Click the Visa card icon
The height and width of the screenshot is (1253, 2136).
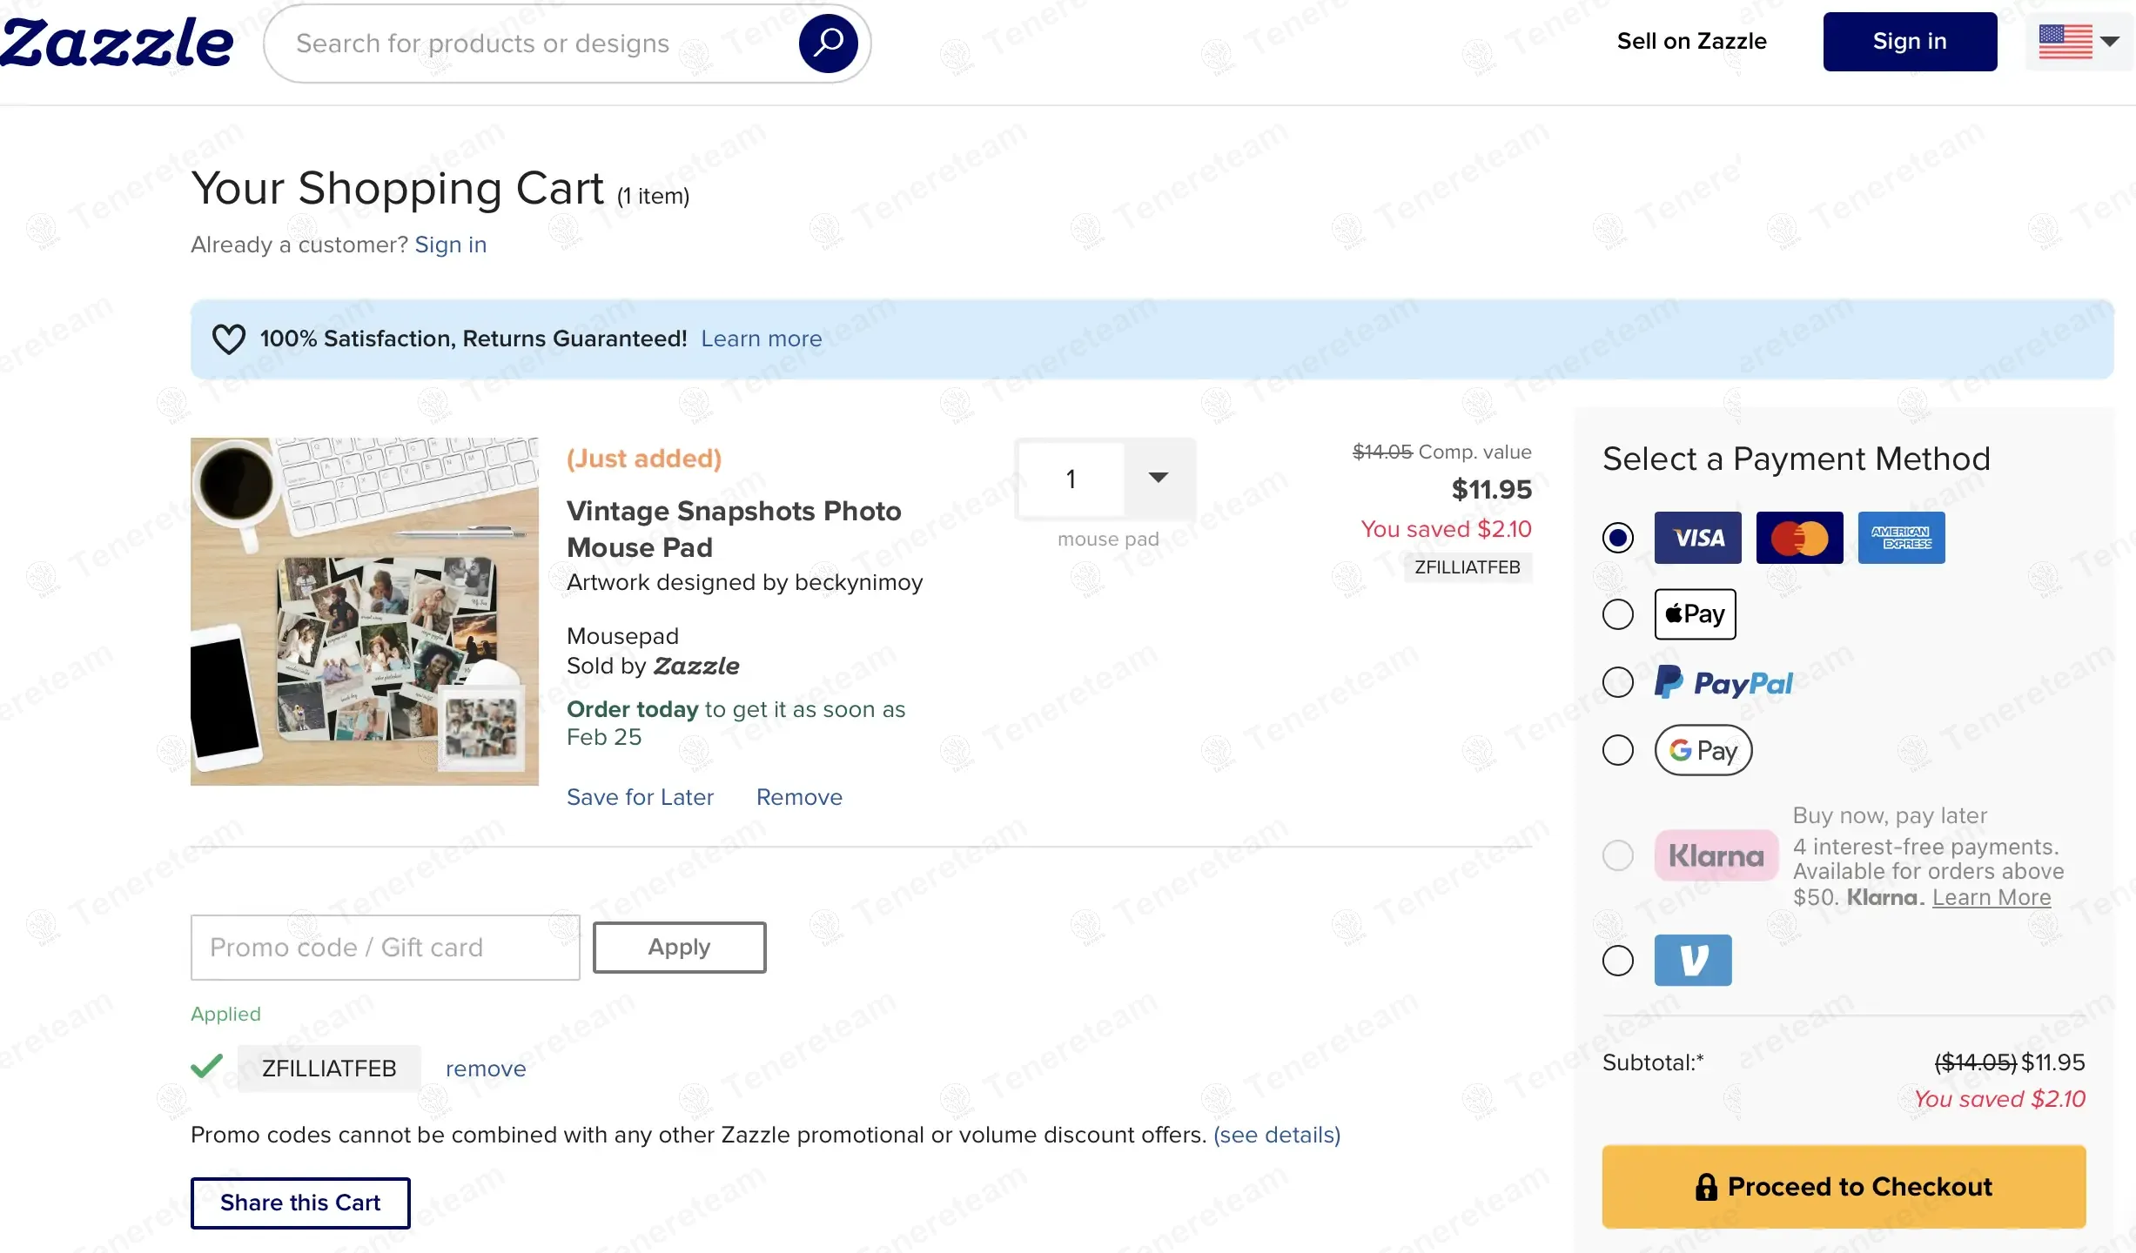(1697, 538)
